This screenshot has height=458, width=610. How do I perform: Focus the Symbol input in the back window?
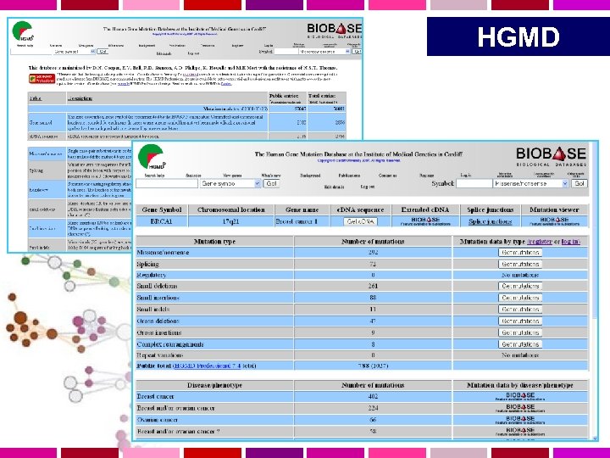click(x=286, y=52)
